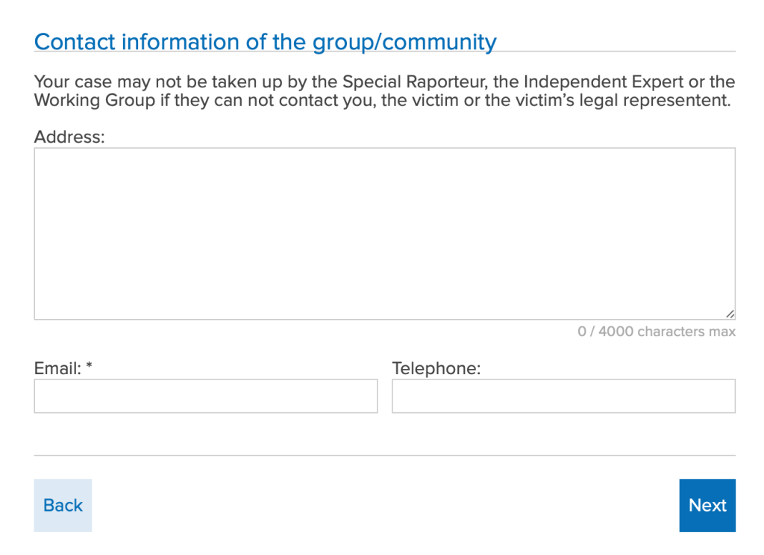Click the Contact information section heading

click(265, 42)
